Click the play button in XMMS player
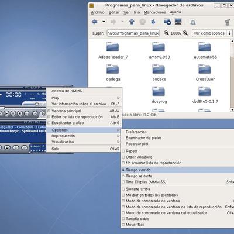This screenshot has height=234, width=234. point(6,113)
